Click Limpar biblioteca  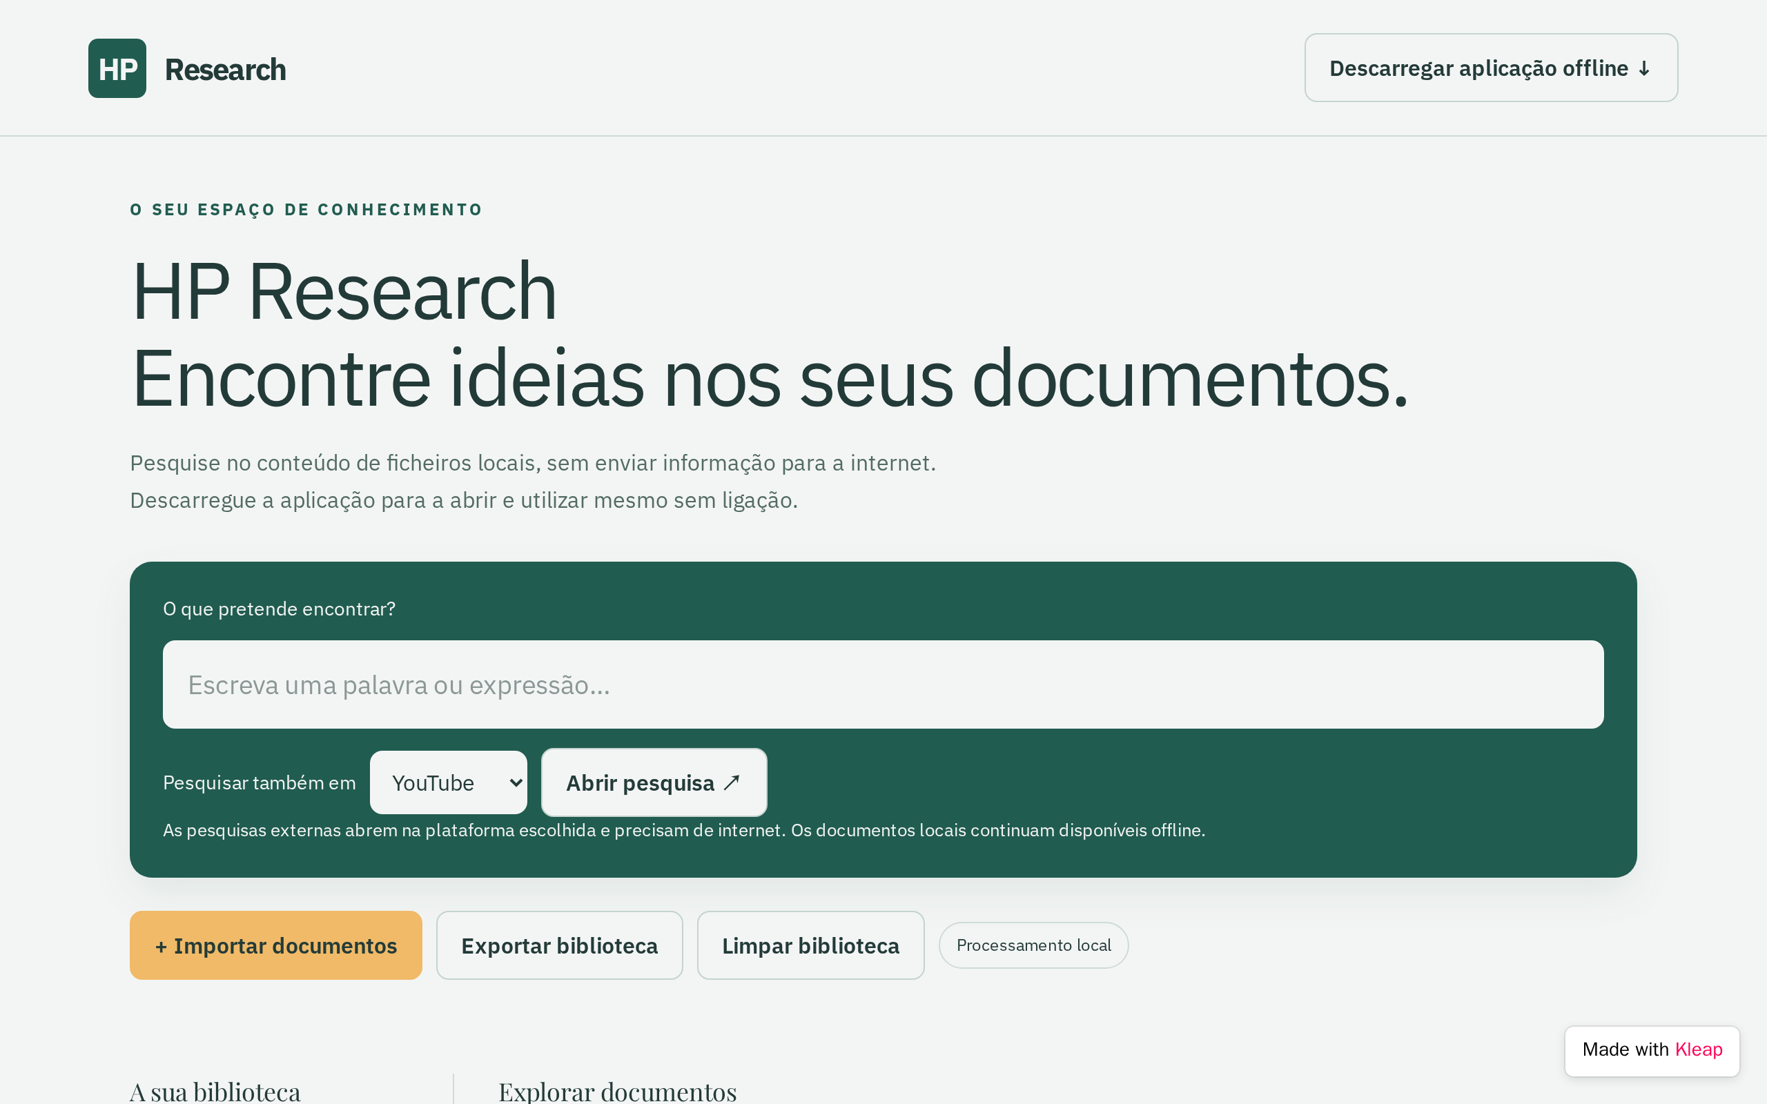click(x=810, y=945)
